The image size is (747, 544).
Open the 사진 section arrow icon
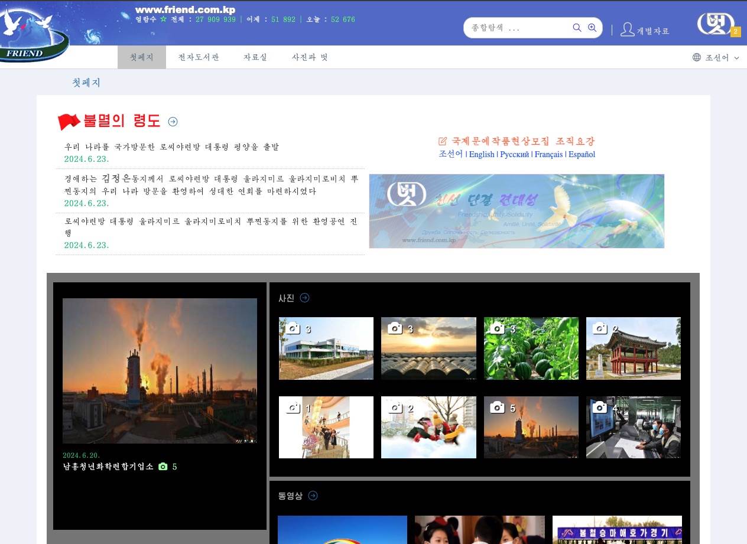tap(305, 298)
